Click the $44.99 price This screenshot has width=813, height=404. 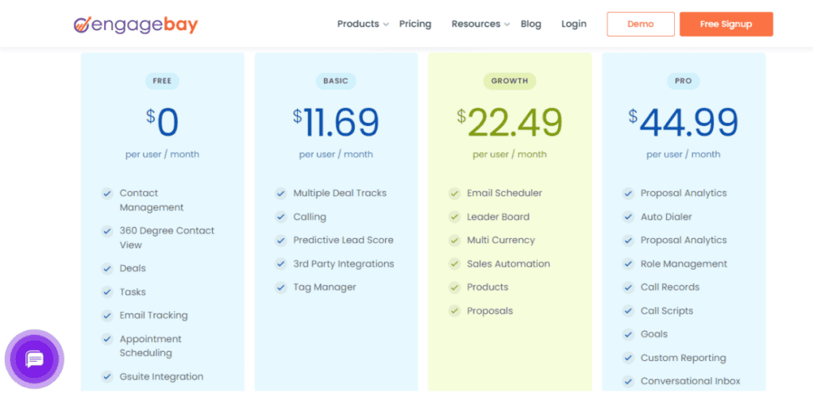[x=684, y=124]
